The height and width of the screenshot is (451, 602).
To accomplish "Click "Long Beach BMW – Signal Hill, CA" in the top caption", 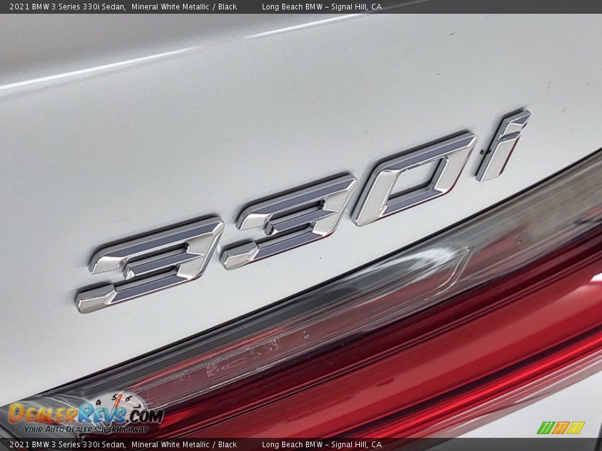I will (x=322, y=7).
